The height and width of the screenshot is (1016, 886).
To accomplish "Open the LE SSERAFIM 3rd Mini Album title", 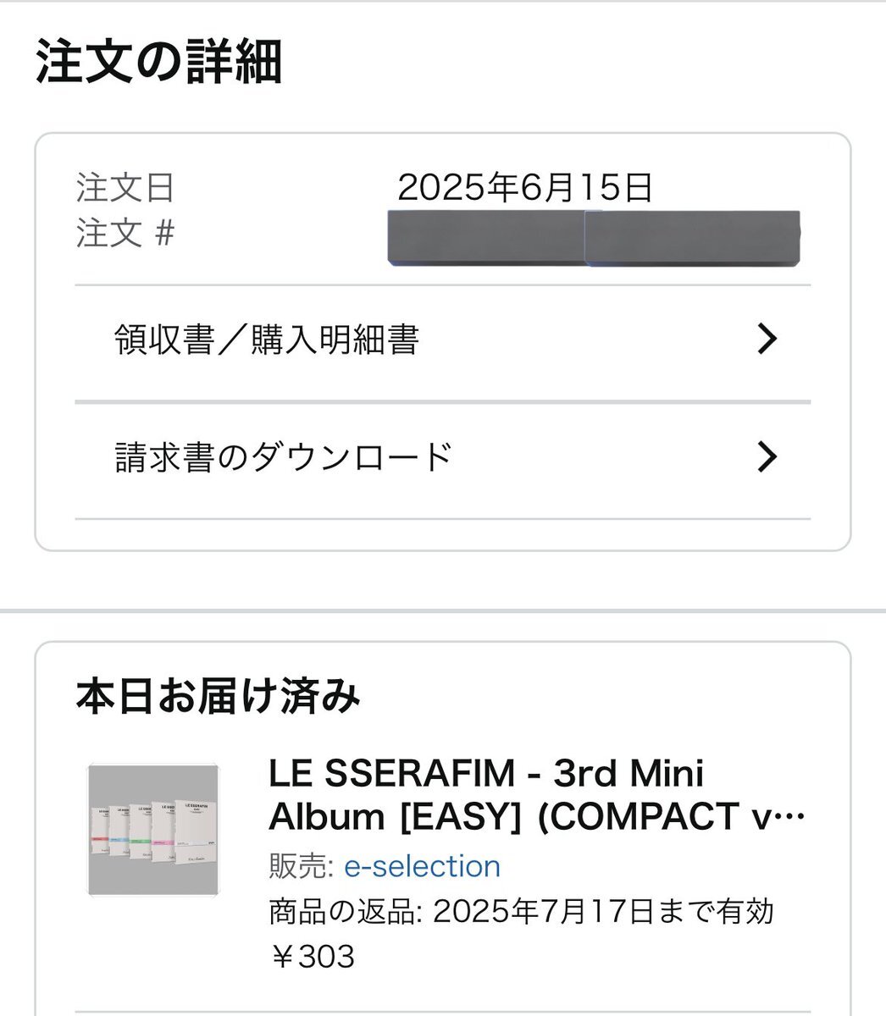I will pyautogui.click(x=537, y=794).
